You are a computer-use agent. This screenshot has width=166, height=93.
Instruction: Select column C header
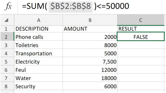point(141,20)
